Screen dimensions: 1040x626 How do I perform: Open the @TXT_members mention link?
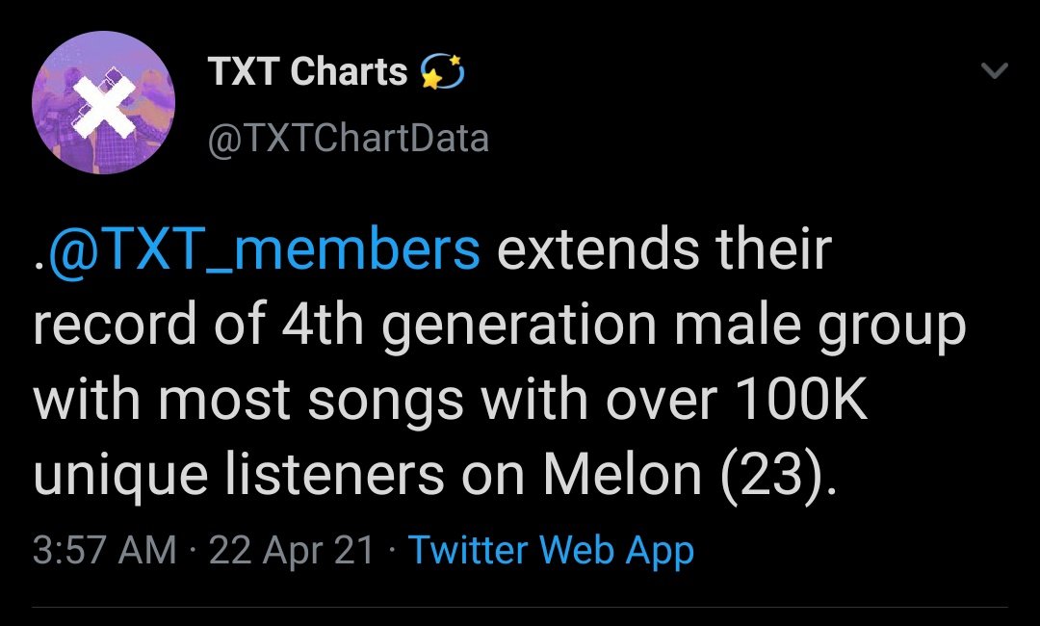(x=261, y=249)
